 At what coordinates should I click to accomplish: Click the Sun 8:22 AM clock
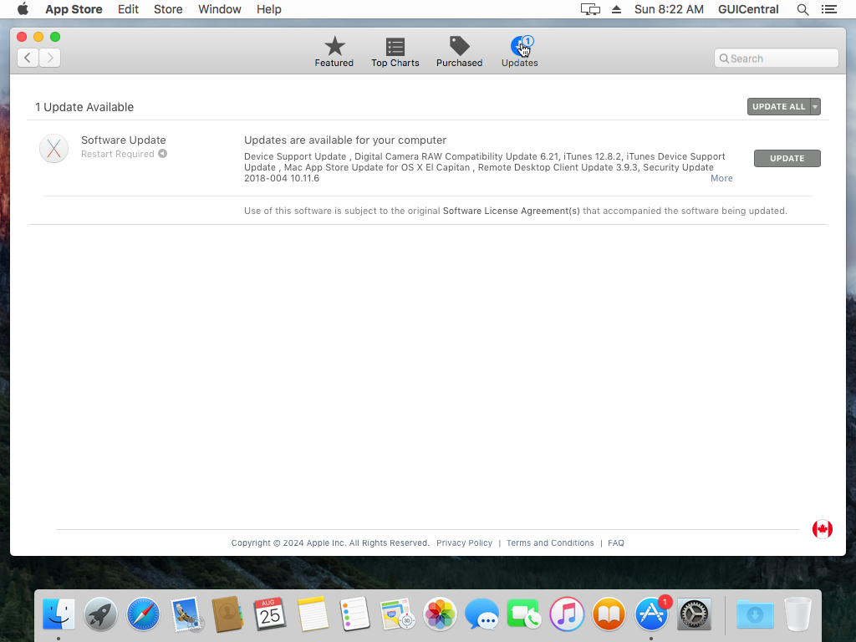coord(669,9)
